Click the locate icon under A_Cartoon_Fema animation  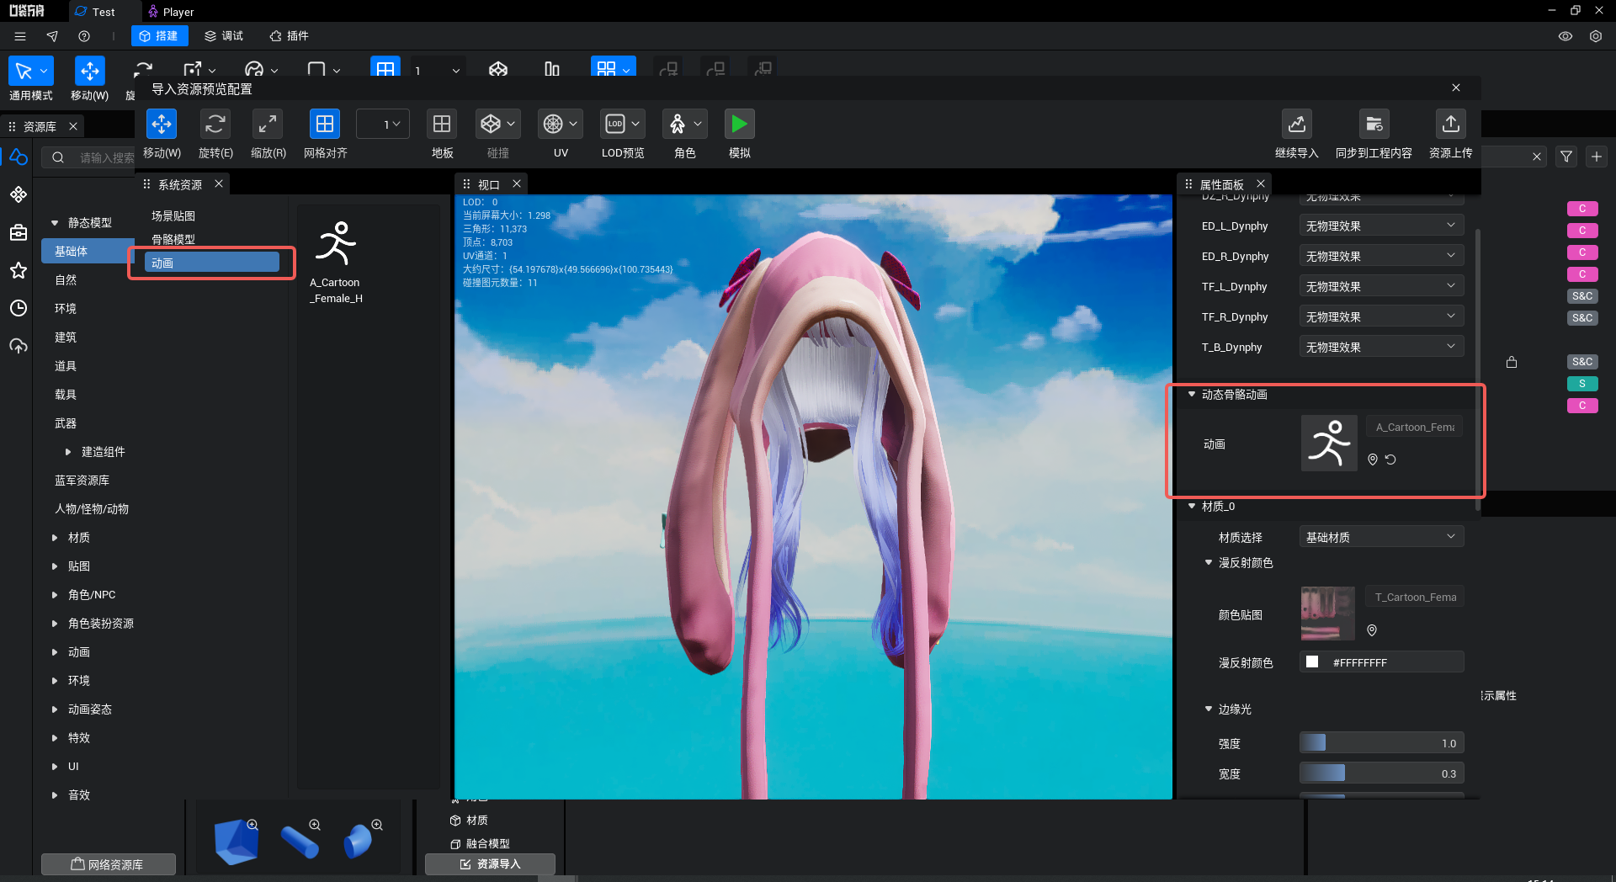(1373, 460)
